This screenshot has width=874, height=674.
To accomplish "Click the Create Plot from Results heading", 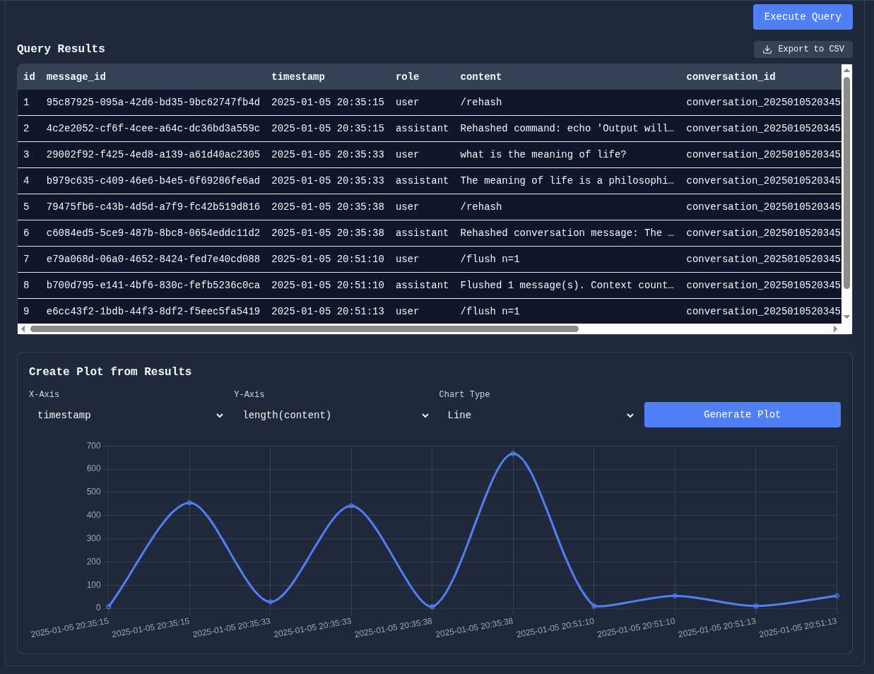I will click(110, 372).
